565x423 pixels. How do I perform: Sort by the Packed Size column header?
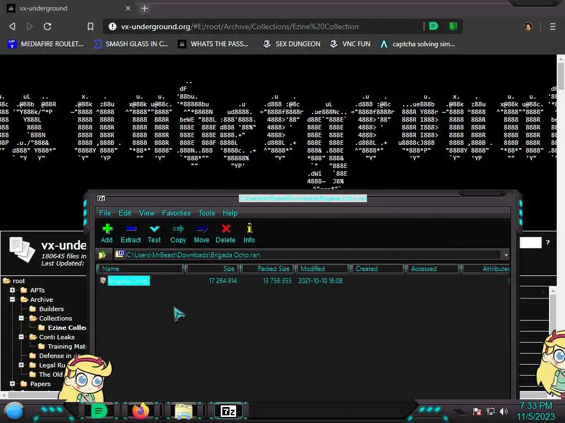click(269, 269)
